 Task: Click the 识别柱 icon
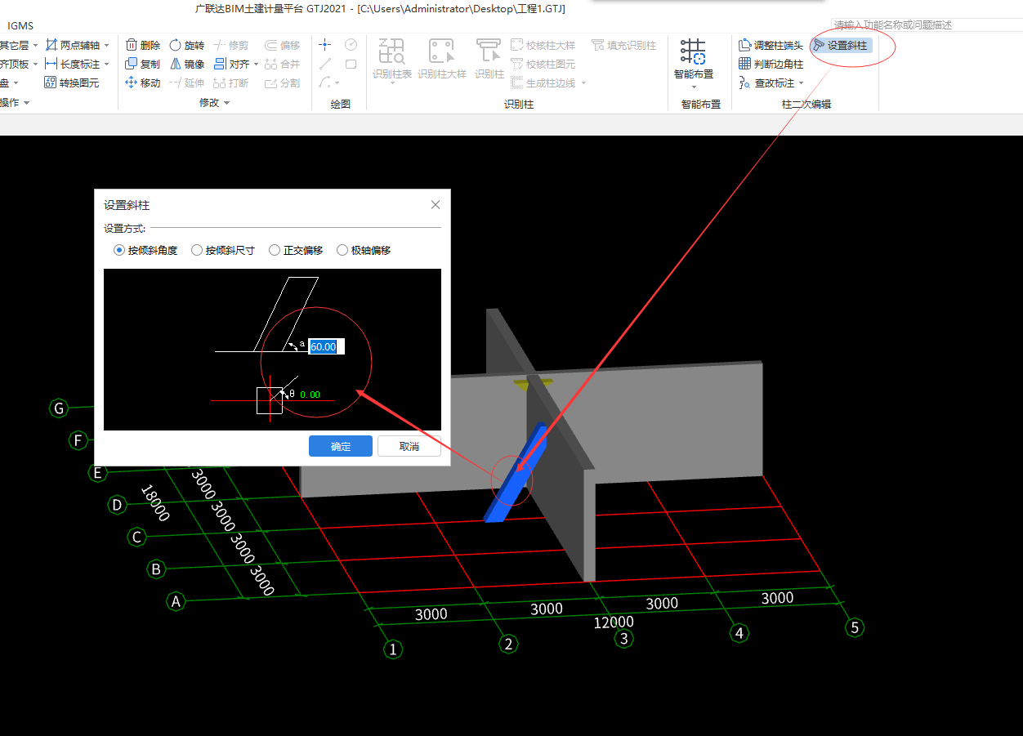(489, 51)
